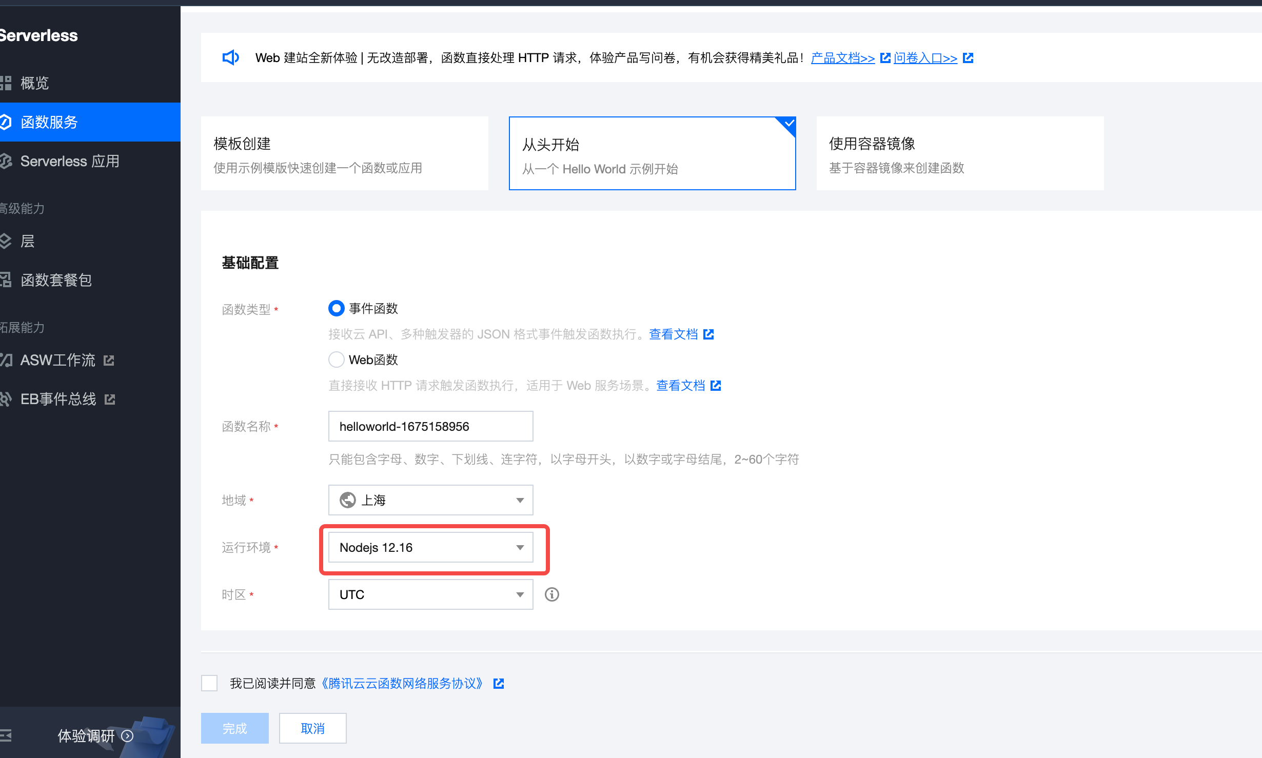Click external link icon after service agreement
The image size is (1262, 758).
(x=499, y=683)
